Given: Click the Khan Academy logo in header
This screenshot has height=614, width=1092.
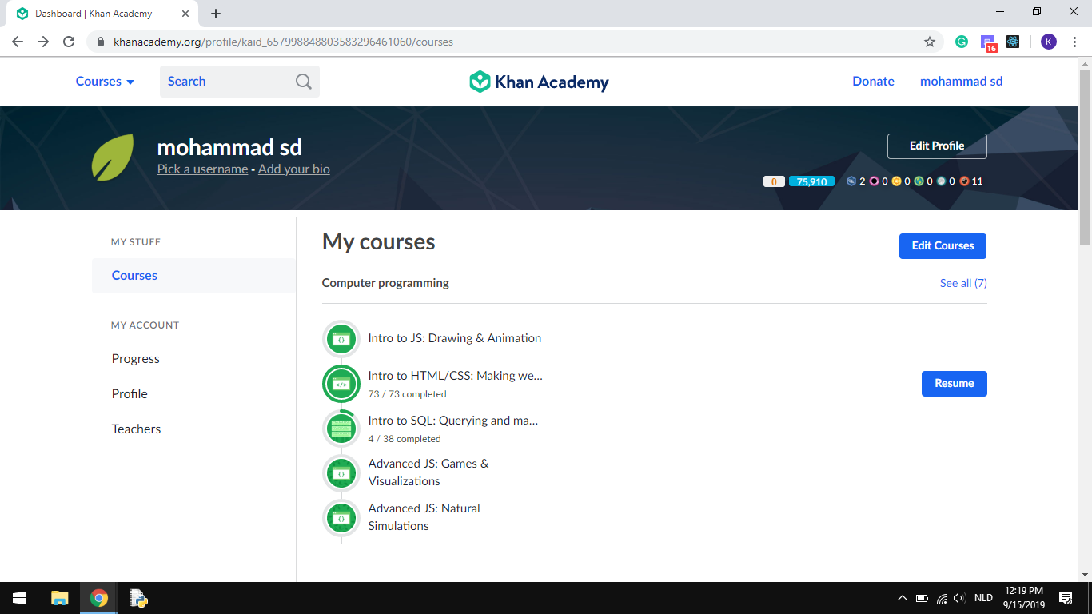Looking at the screenshot, I should click(x=539, y=82).
